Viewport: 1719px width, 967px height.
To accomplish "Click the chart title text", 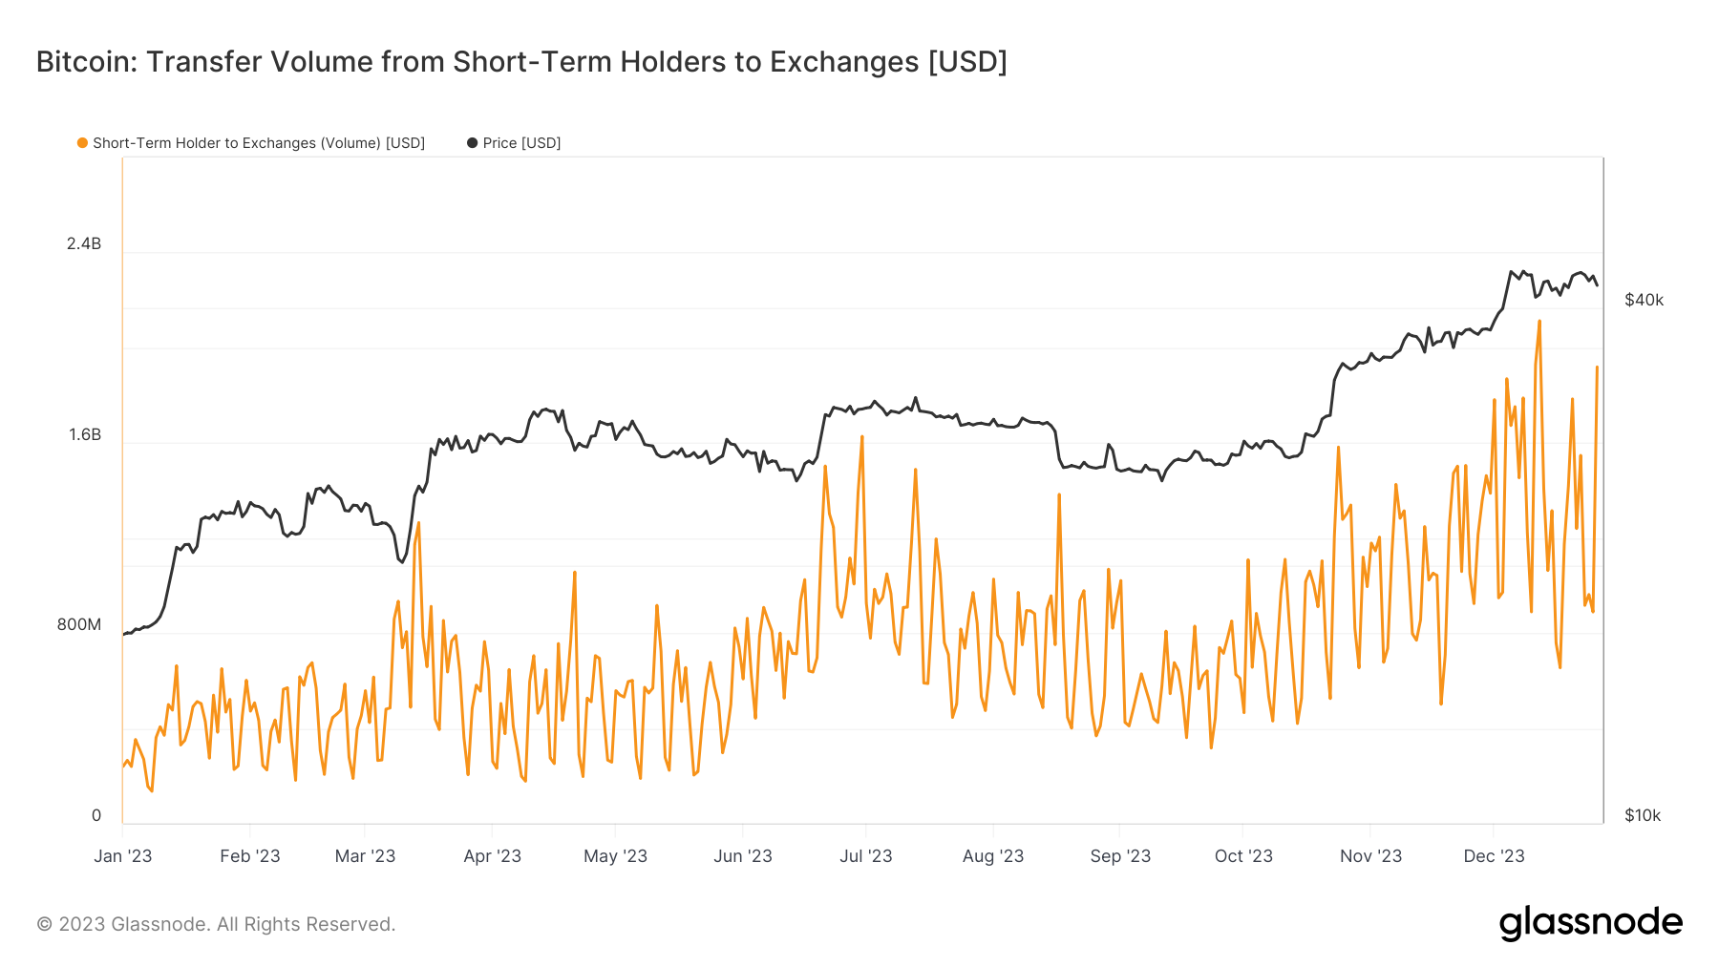I will 521,62.
